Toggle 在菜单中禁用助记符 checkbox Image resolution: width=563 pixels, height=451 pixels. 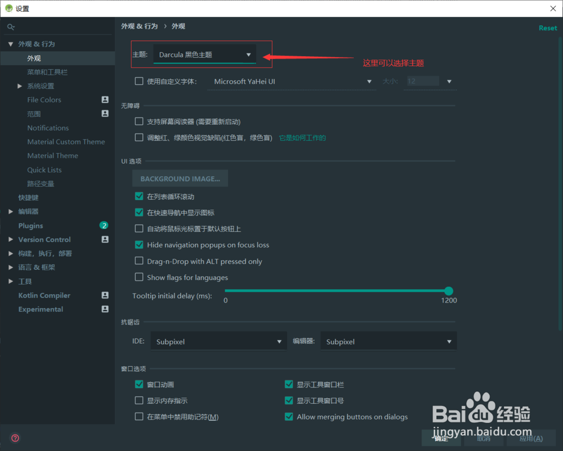[x=139, y=416]
